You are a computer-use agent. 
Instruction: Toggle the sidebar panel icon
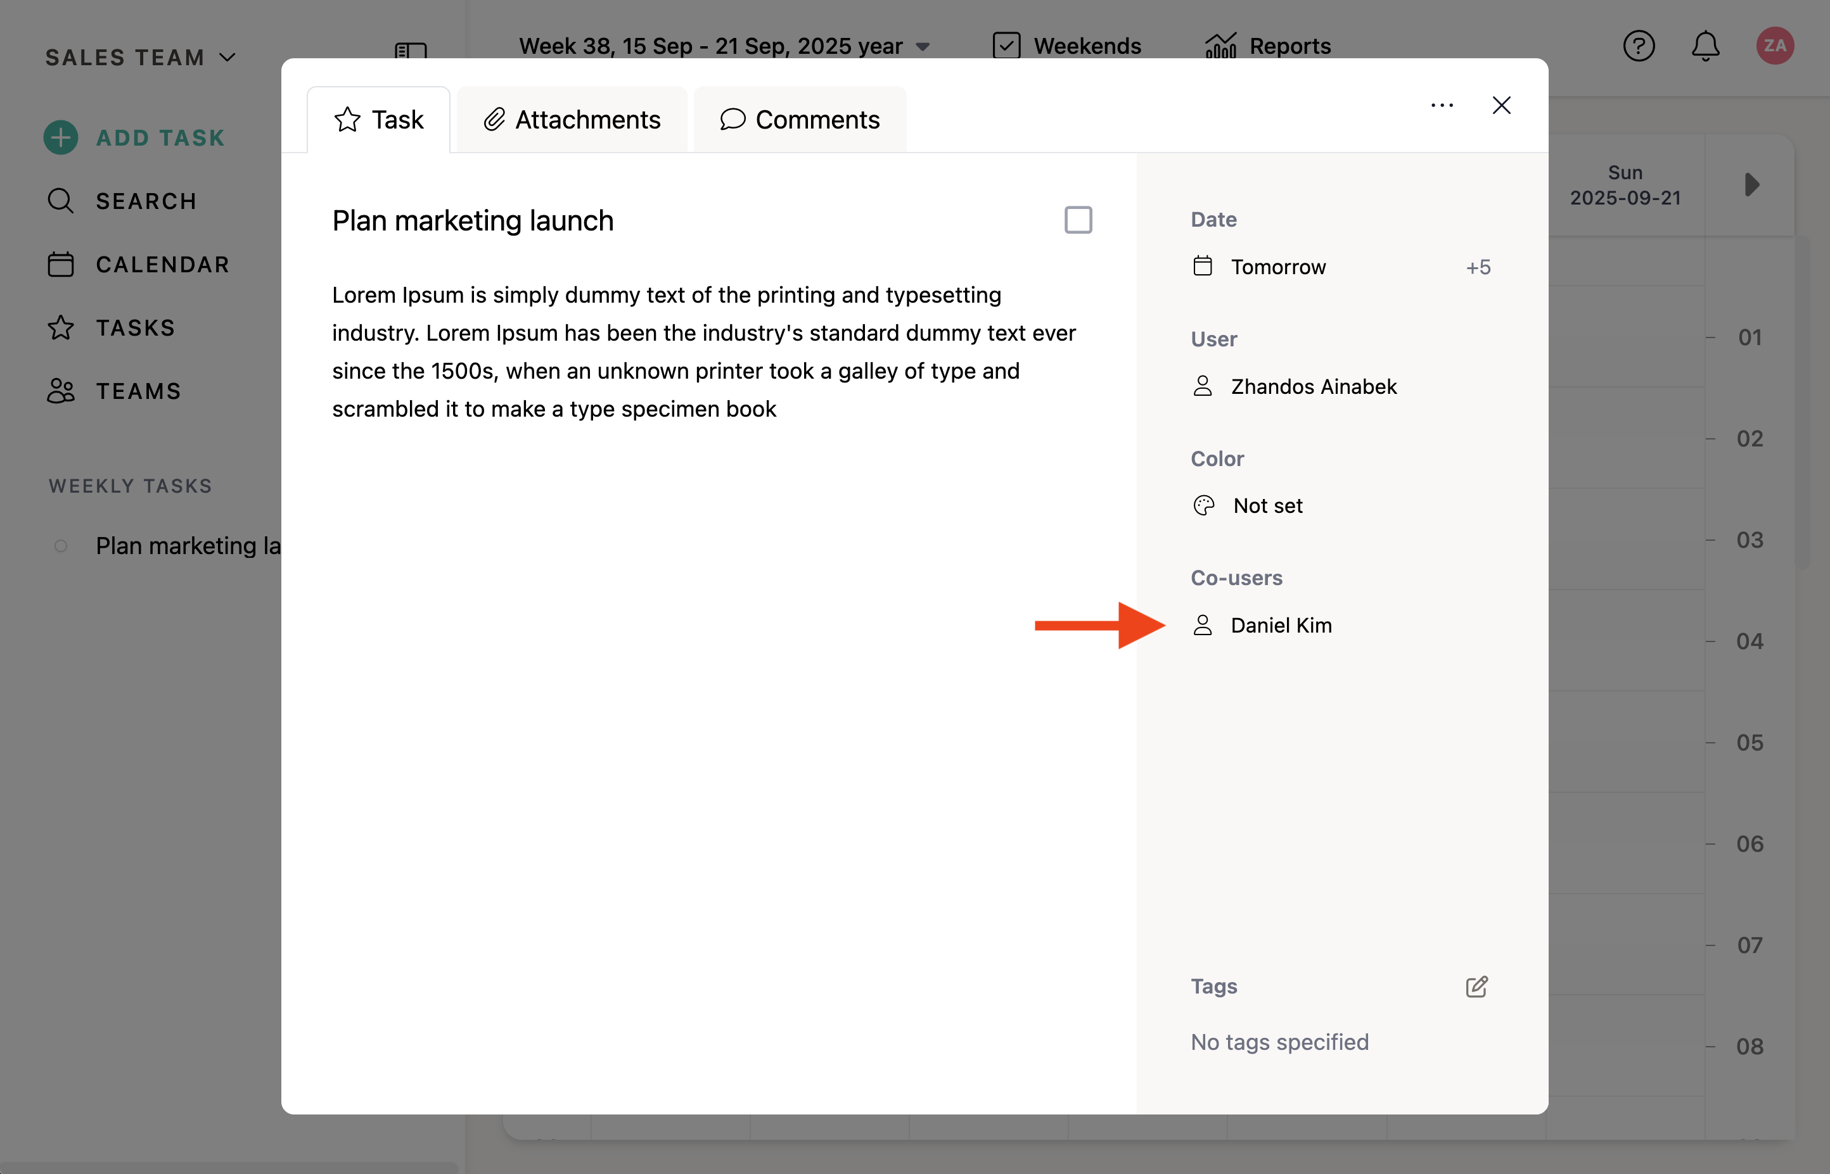[411, 50]
